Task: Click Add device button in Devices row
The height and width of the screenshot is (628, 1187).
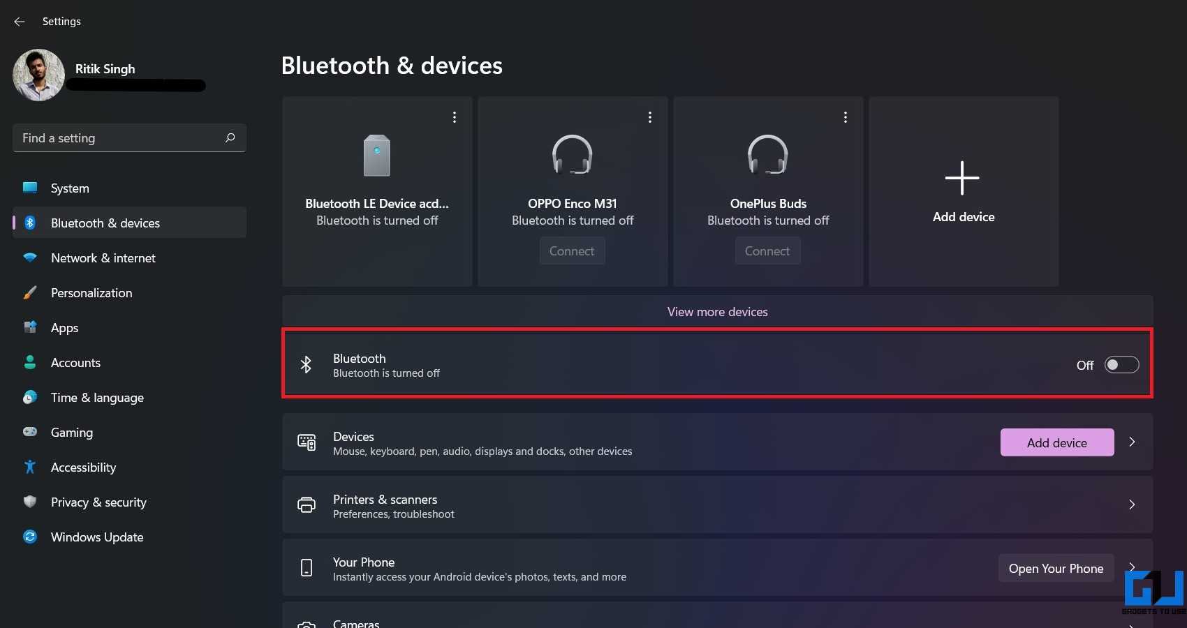Action: pyautogui.click(x=1057, y=442)
